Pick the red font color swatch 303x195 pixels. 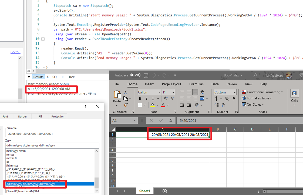pos(163,106)
